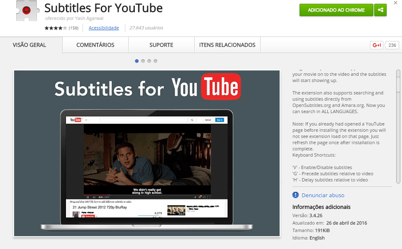The image size is (402, 249).
Task: Click the Subtitles For YouTube title
Action: (x=103, y=8)
